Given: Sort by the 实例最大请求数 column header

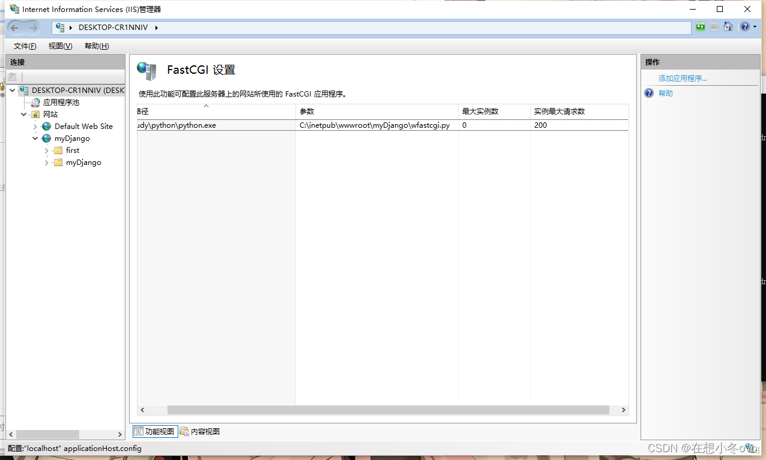Looking at the screenshot, I should 579,112.
